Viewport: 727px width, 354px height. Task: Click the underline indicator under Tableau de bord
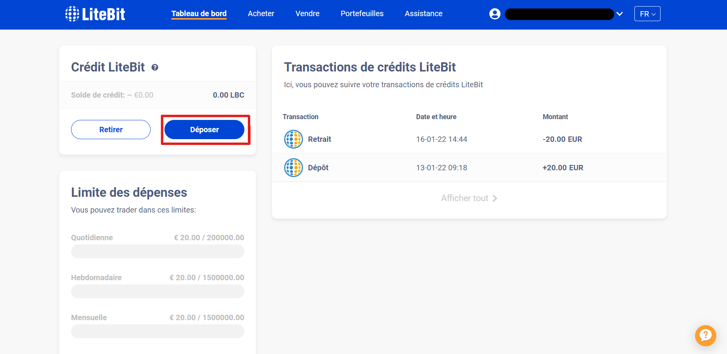pos(199,20)
